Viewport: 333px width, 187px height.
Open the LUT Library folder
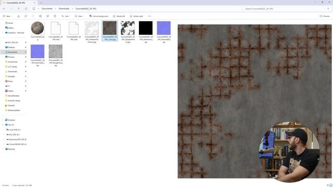[11, 66]
